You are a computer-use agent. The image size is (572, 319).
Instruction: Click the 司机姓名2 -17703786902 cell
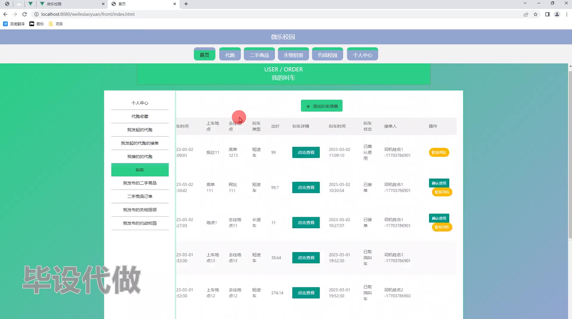pos(397,293)
